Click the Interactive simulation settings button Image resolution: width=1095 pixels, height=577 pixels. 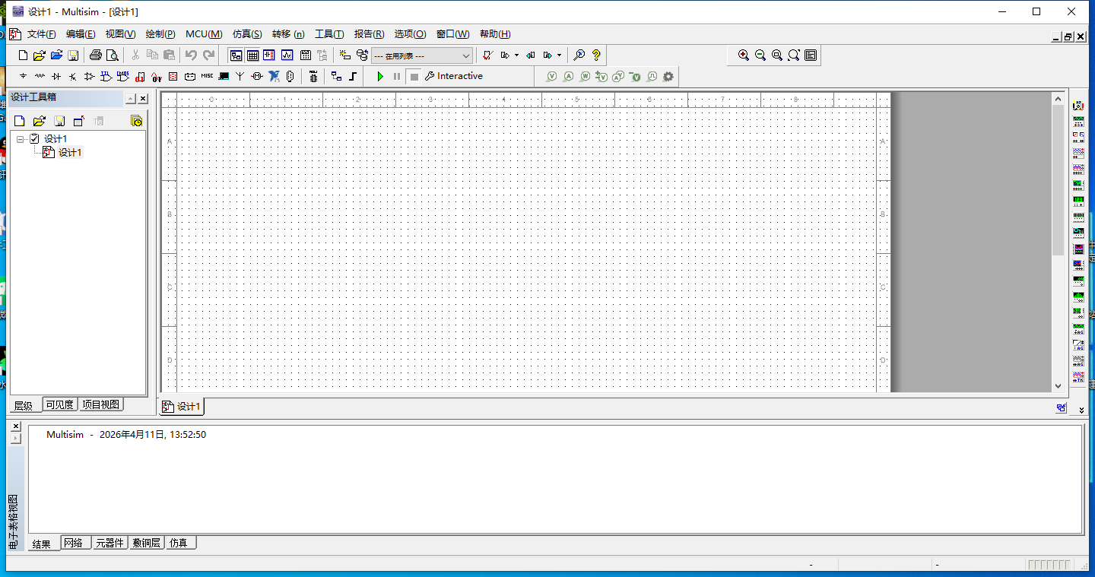click(x=453, y=76)
